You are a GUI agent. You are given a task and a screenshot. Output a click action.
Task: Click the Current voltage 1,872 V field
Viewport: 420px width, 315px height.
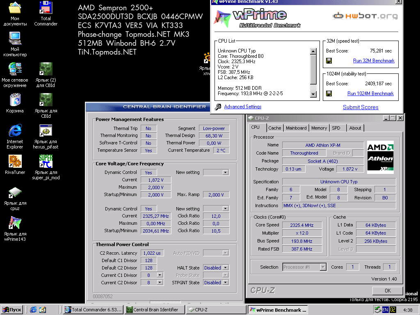click(x=156, y=180)
